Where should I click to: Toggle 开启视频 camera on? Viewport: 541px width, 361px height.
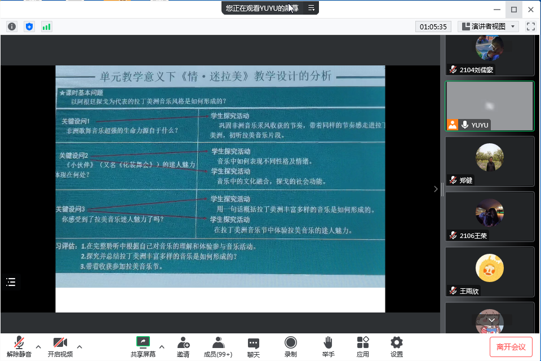click(x=60, y=347)
